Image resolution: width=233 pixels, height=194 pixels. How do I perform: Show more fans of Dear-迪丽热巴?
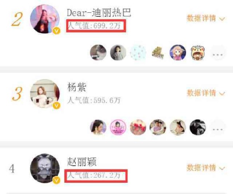(217, 52)
